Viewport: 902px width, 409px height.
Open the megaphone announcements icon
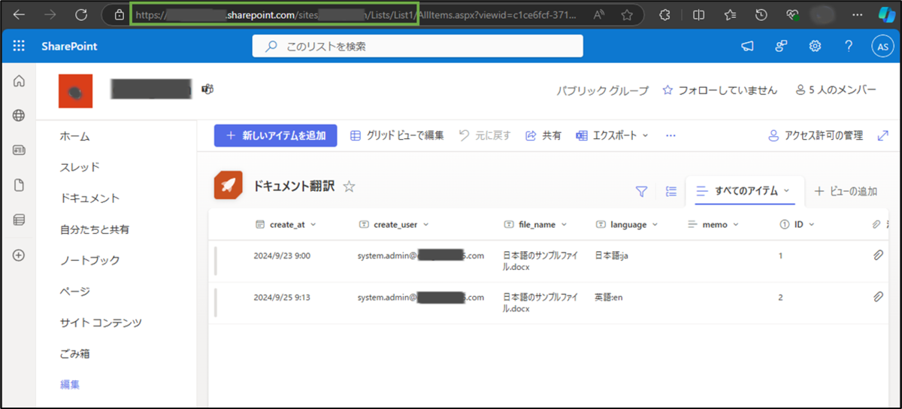click(747, 47)
